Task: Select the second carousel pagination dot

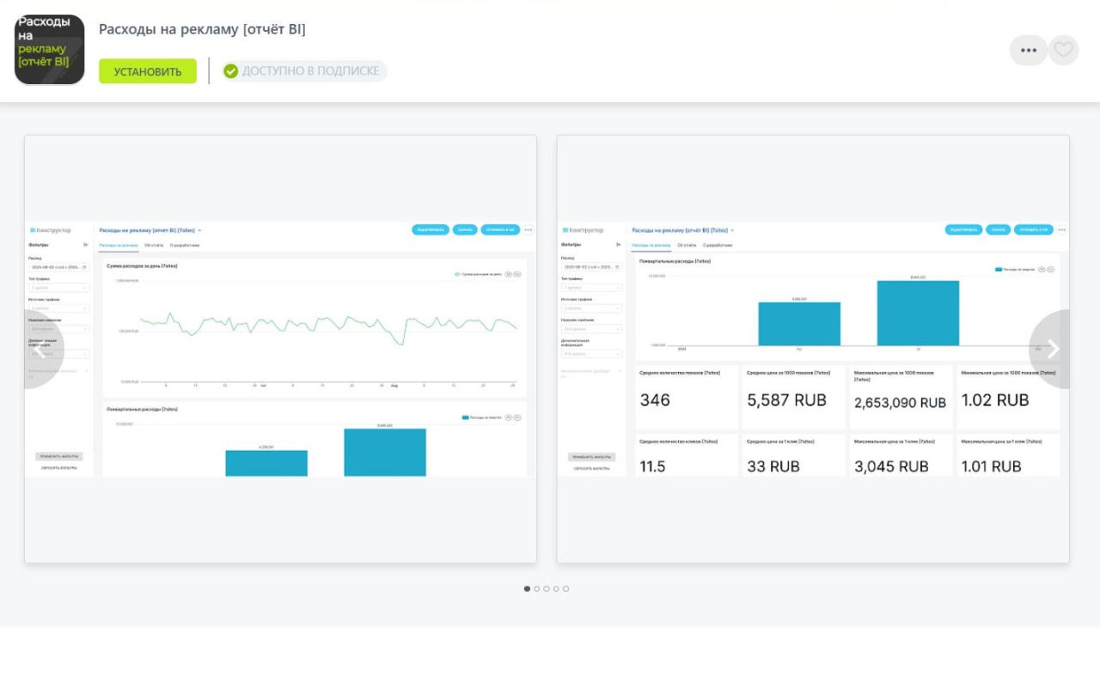Action: click(x=537, y=589)
